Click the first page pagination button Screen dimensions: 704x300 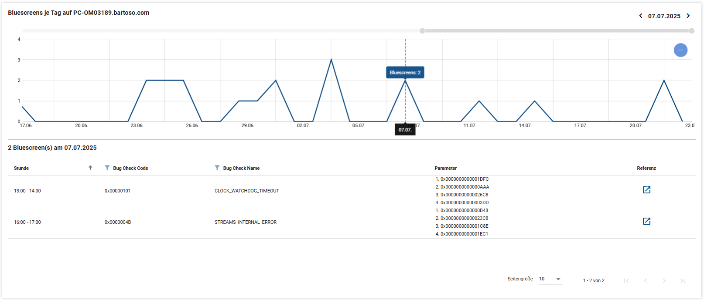point(626,281)
